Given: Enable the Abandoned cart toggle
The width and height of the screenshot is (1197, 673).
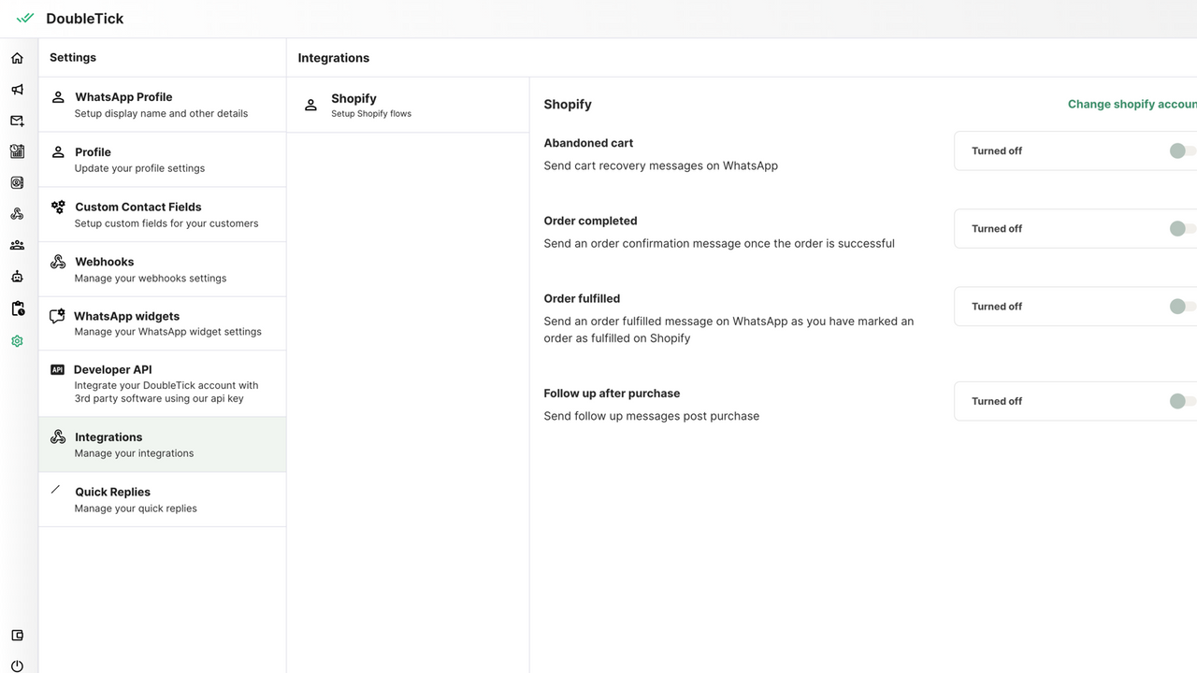Looking at the screenshot, I should (1181, 150).
